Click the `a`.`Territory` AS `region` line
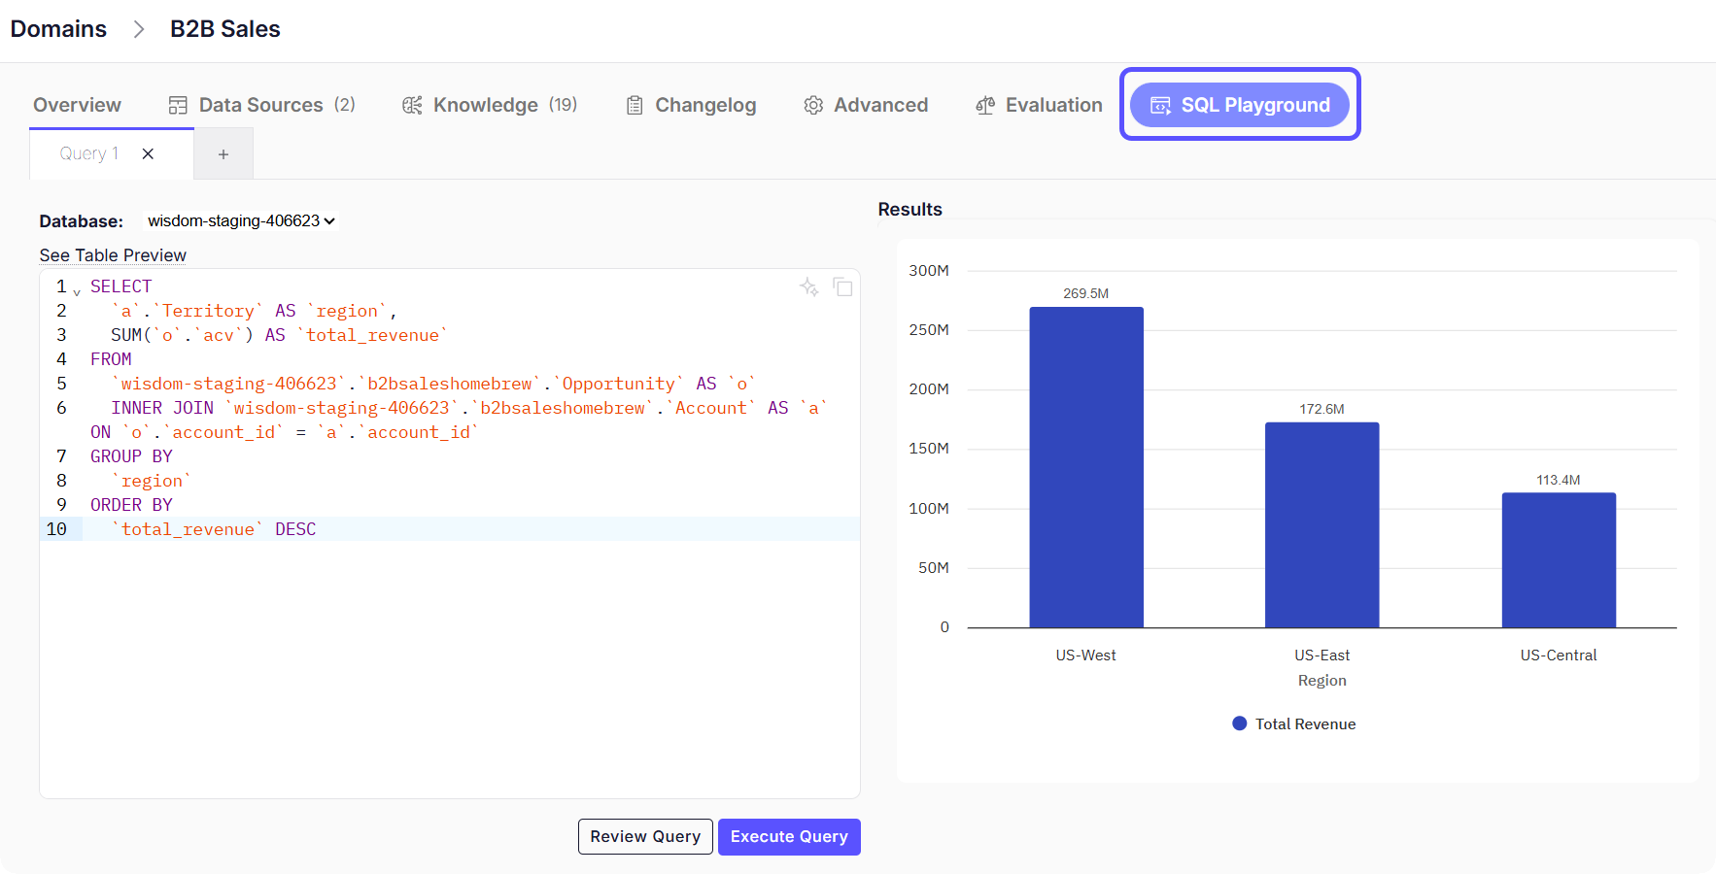The height and width of the screenshot is (874, 1716). [x=254, y=311]
